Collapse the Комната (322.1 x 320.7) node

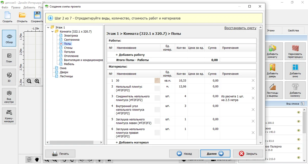pos(52,32)
